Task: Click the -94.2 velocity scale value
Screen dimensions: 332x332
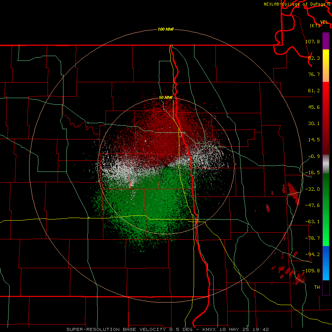Action: (x=312, y=254)
